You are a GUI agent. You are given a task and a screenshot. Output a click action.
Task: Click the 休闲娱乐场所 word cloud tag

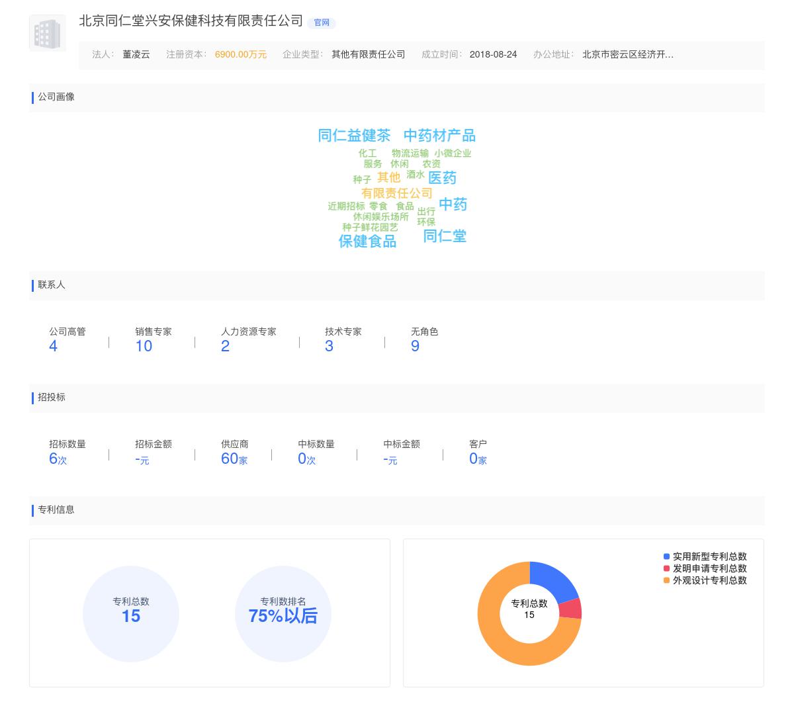[x=380, y=216]
